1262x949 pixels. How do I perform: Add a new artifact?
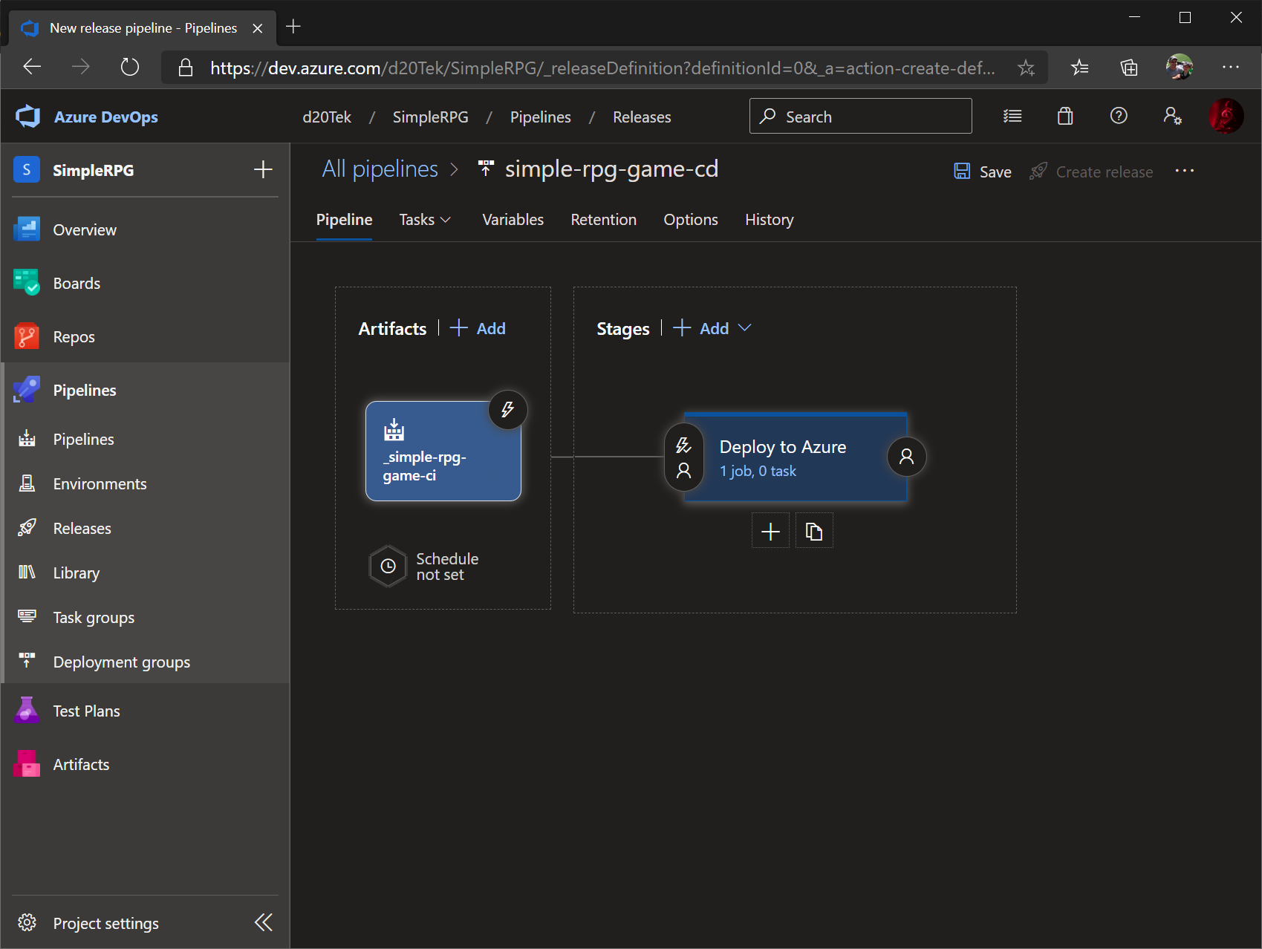click(478, 327)
